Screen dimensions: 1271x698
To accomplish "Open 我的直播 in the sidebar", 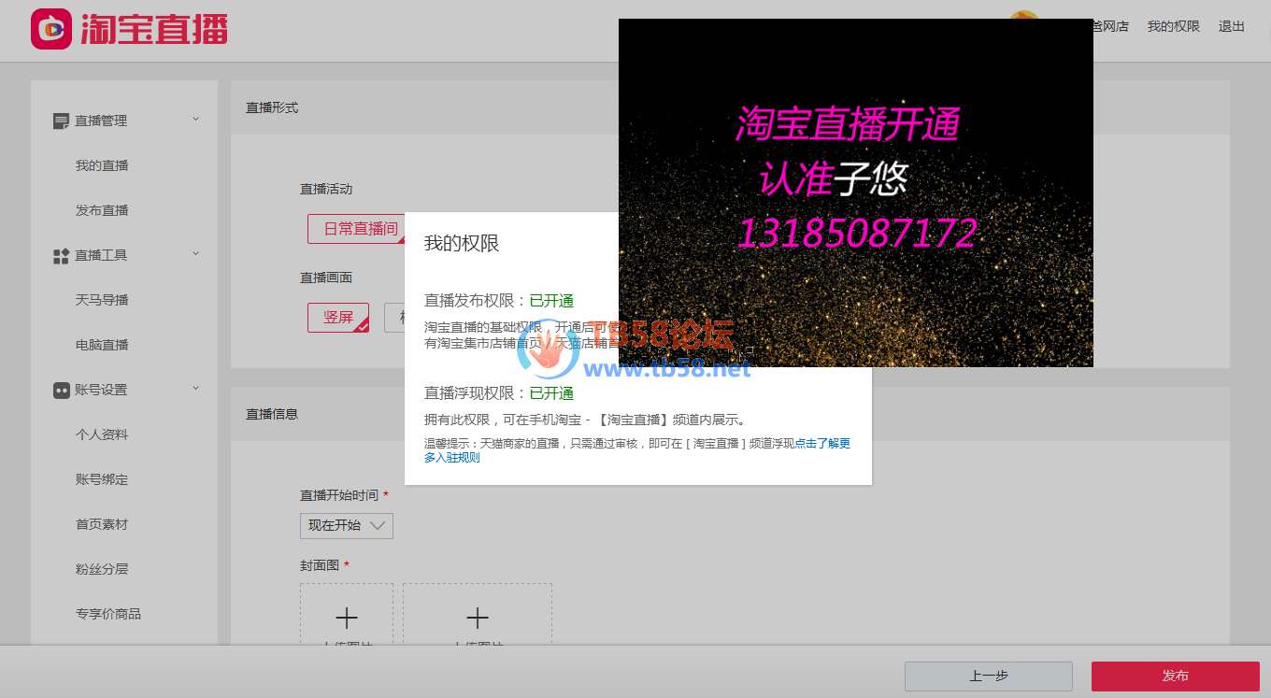I will pos(102,165).
